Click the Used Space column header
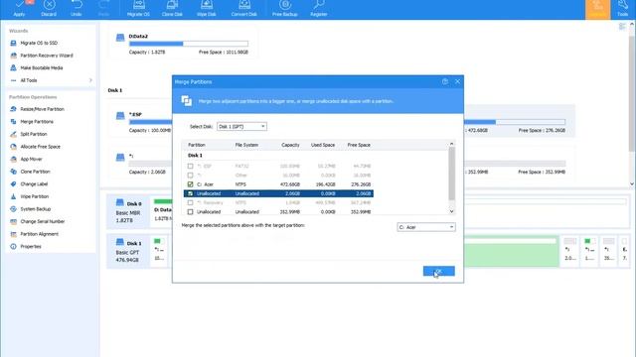The image size is (636, 357). coord(323,145)
